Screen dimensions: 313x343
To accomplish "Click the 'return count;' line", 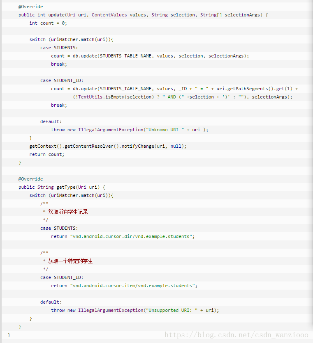I will point(47,154).
